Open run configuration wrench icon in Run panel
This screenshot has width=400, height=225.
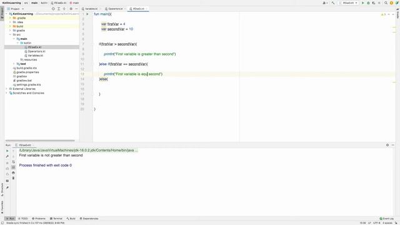(x=7, y=156)
